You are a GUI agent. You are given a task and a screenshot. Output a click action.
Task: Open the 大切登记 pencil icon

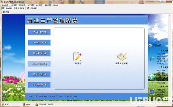(x=77, y=57)
